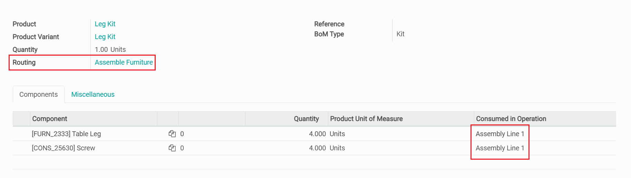Click the 4.000 quantity for Table Leg
Screen dimensions: 631x178
(x=317, y=134)
